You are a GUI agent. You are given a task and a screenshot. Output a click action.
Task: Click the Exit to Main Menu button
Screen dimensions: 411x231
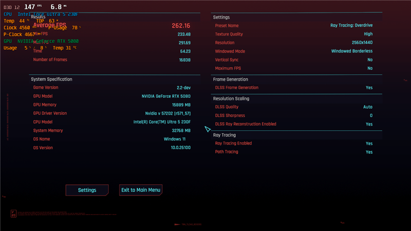[x=141, y=190]
